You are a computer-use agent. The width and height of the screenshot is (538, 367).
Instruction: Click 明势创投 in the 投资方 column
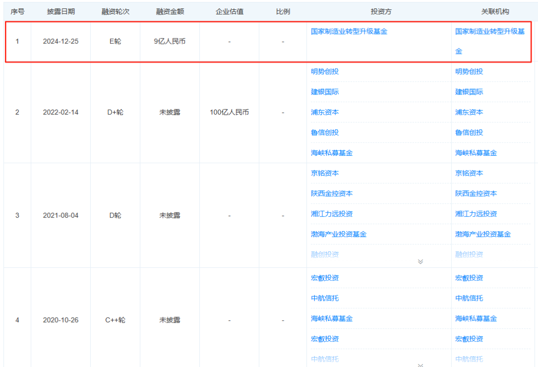coord(325,72)
